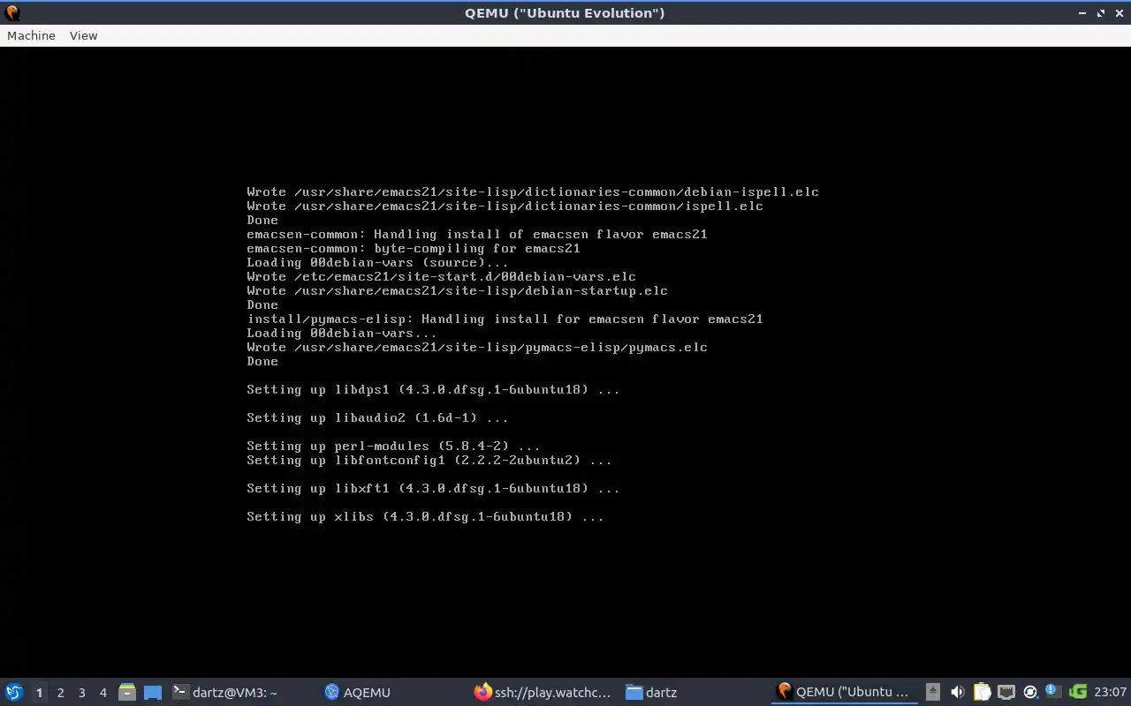Screen dimensions: 1131x706
Task: Click the debian-ispell.elc Wrote line
Action: [x=533, y=192]
